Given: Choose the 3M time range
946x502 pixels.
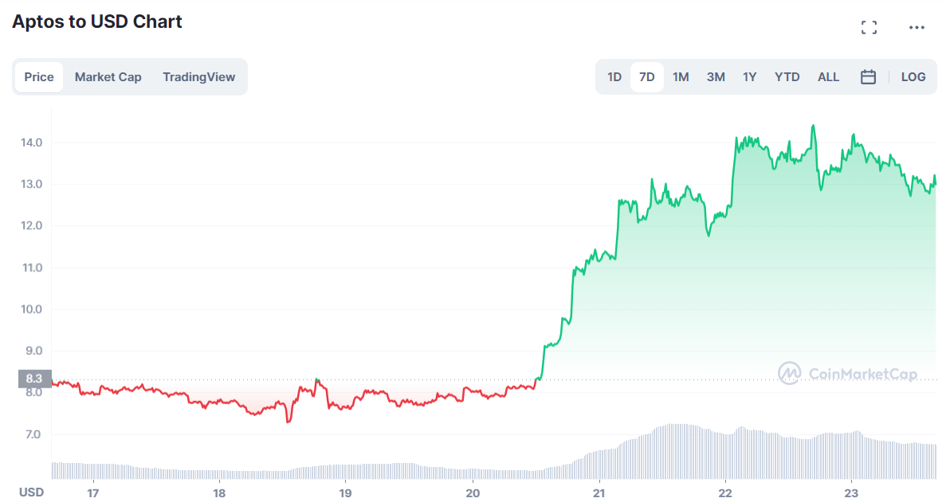Looking at the screenshot, I should (x=716, y=77).
